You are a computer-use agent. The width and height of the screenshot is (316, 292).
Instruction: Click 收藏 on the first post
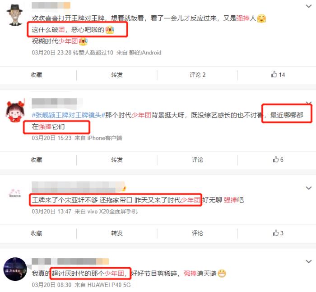(x=36, y=75)
